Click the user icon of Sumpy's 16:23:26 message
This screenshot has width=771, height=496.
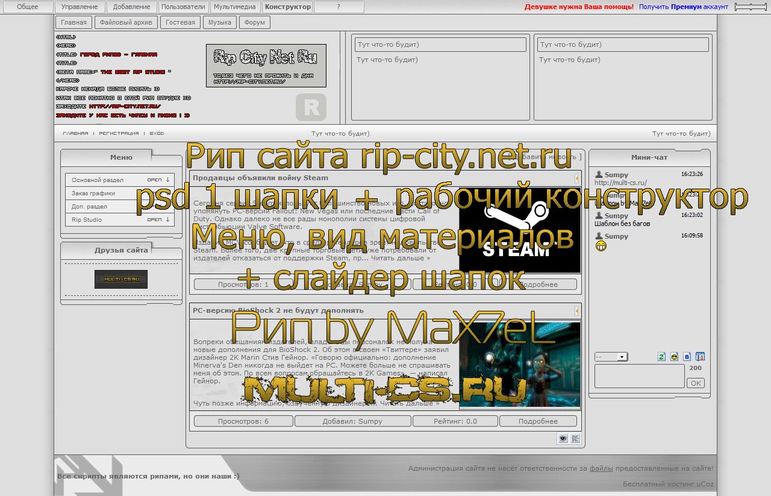click(x=599, y=174)
